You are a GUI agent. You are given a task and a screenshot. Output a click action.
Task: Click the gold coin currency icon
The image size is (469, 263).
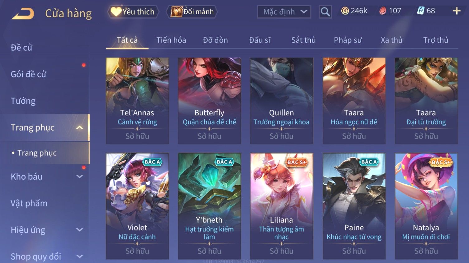pyautogui.click(x=345, y=11)
